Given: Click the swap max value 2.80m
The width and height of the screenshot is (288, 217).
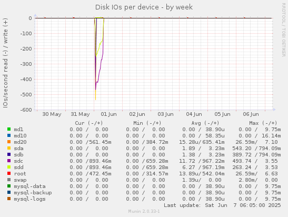Looking at the screenshot, I should click(246, 180).
